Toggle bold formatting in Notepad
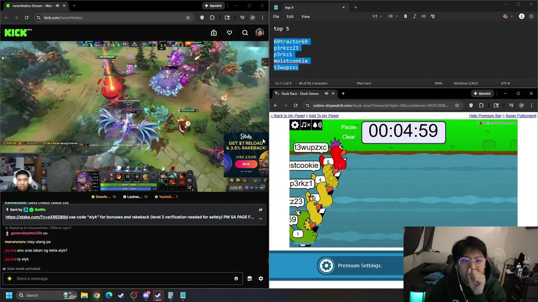 click(x=406, y=16)
